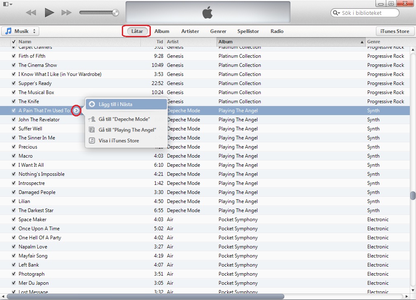Sort by the Artist column header
Screen dimensions: 416x300
(190, 42)
